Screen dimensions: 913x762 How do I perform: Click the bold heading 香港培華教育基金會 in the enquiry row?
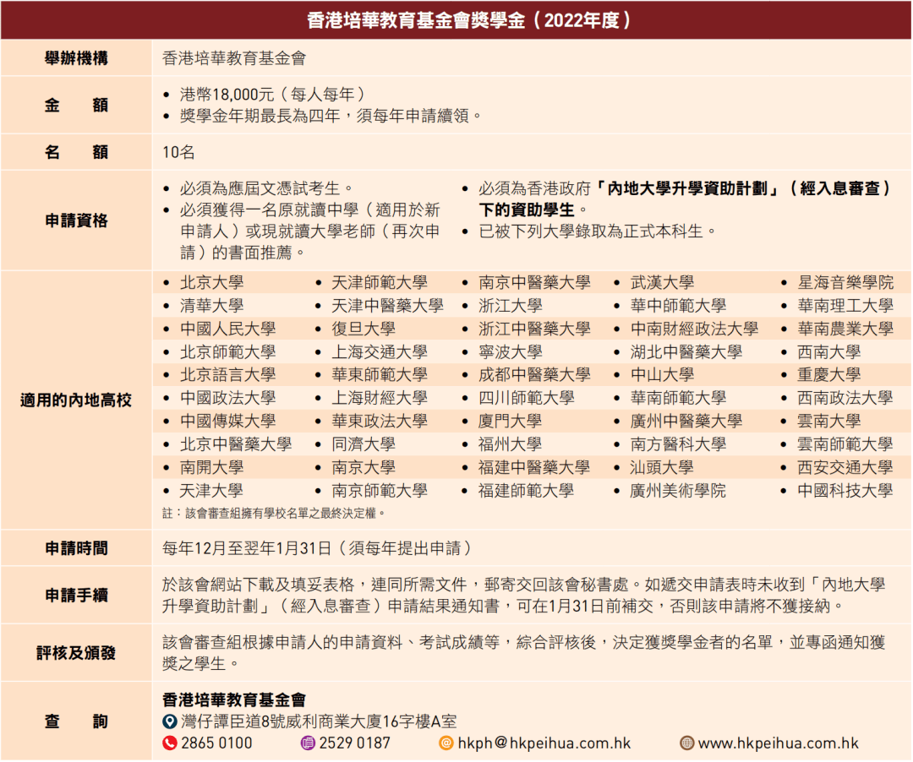(x=234, y=699)
